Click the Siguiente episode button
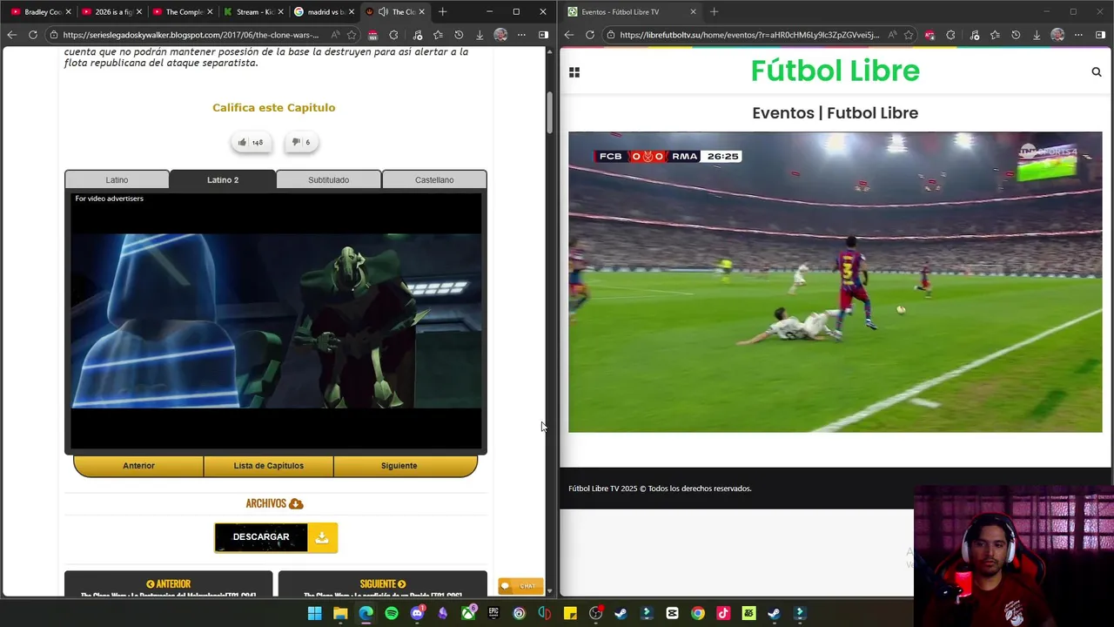The height and width of the screenshot is (627, 1114). click(x=399, y=466)
